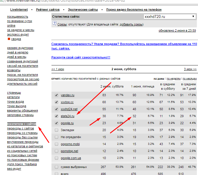198x175 pixels.
Task: Open the seo-аудит sidebar item
Action: (15, 169)
